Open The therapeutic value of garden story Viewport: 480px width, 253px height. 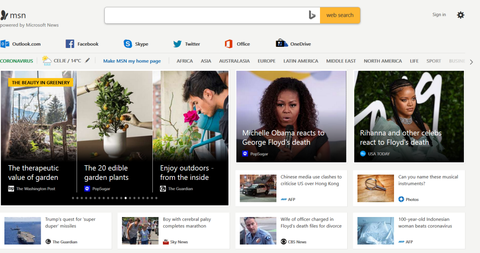click(x=33, y=173)
